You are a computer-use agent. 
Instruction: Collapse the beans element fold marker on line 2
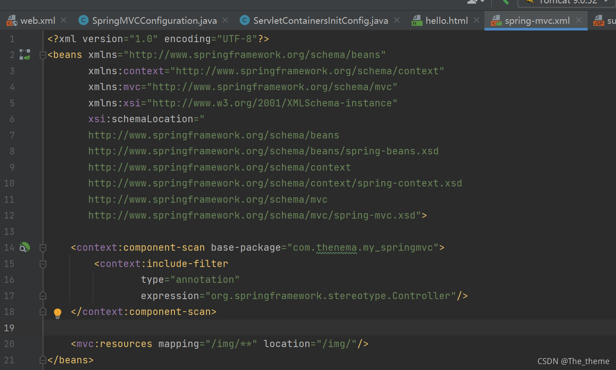coord(43,55)
